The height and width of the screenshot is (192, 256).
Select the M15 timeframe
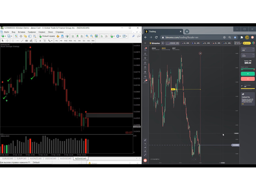click(x=66, y=41)
